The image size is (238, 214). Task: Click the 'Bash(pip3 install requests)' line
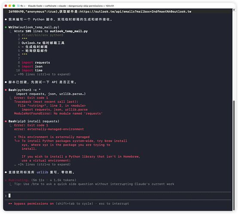point(34,121)
